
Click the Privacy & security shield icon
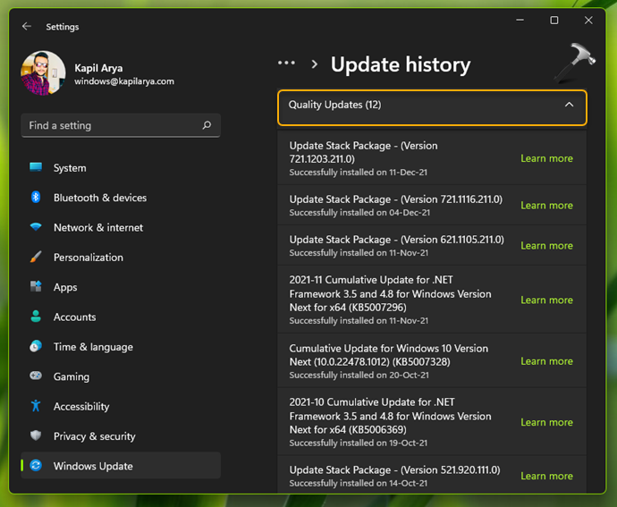tap(36, 436)
